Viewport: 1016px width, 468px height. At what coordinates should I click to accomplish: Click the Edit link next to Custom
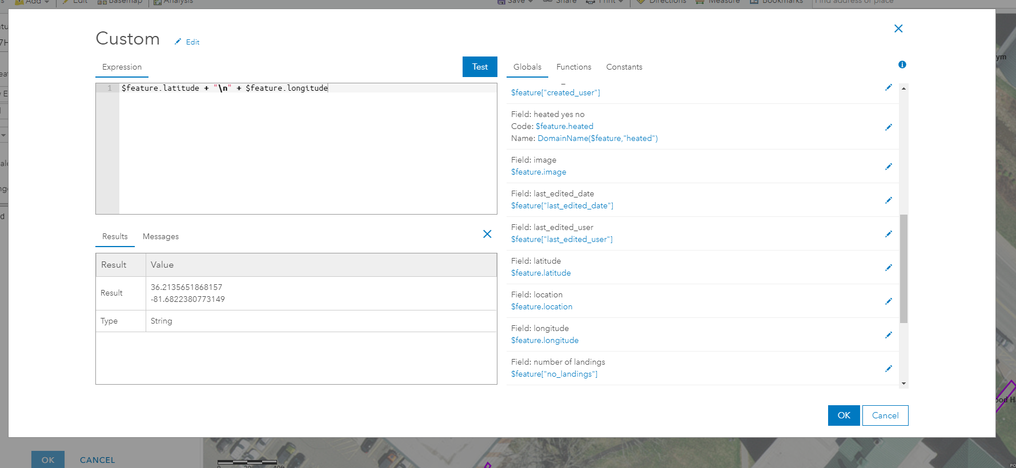192,42
